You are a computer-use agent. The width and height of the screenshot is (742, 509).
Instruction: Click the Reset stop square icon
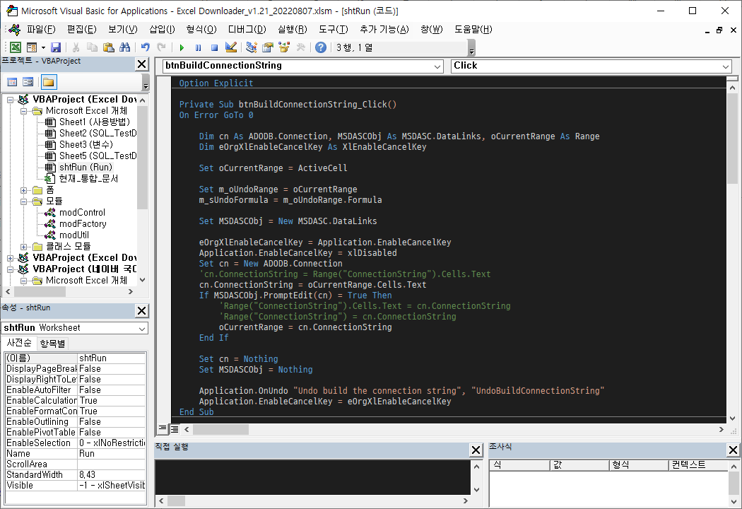pyautogui.click(x=214, y=47)
